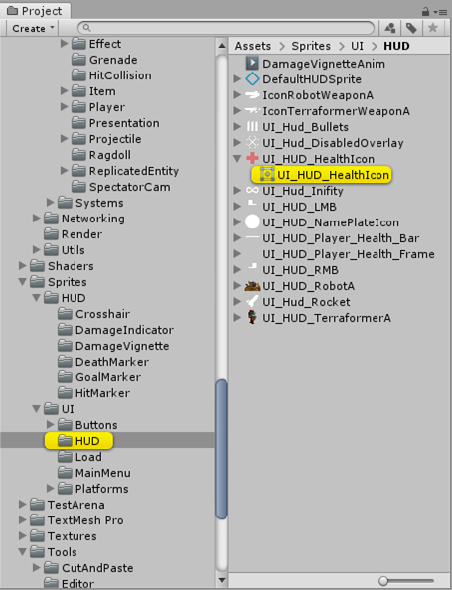Click UI in the breadcrumb path

point(357,46)
